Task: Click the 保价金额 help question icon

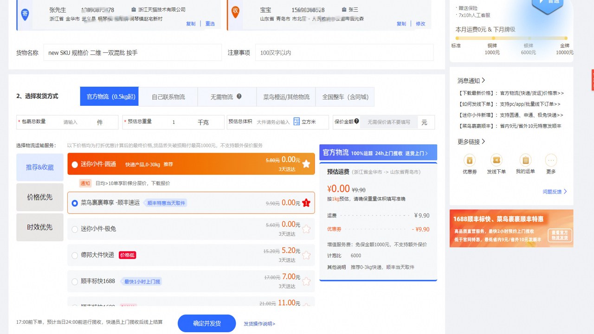Action: pos(356,121)
